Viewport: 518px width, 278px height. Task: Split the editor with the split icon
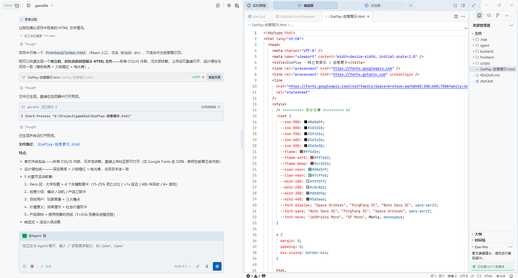pyautogui.click(x=456, y=17)
